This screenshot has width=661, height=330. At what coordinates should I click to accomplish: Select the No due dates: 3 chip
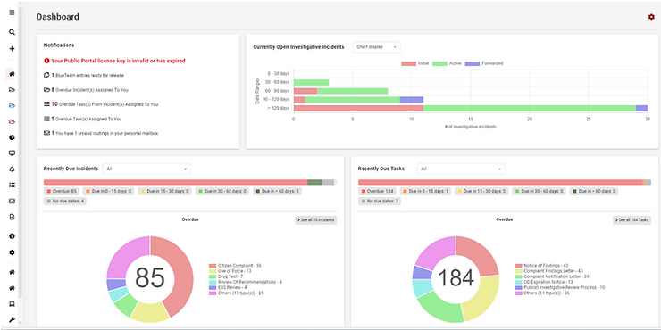pyautogui.click(x=380, y=202)
